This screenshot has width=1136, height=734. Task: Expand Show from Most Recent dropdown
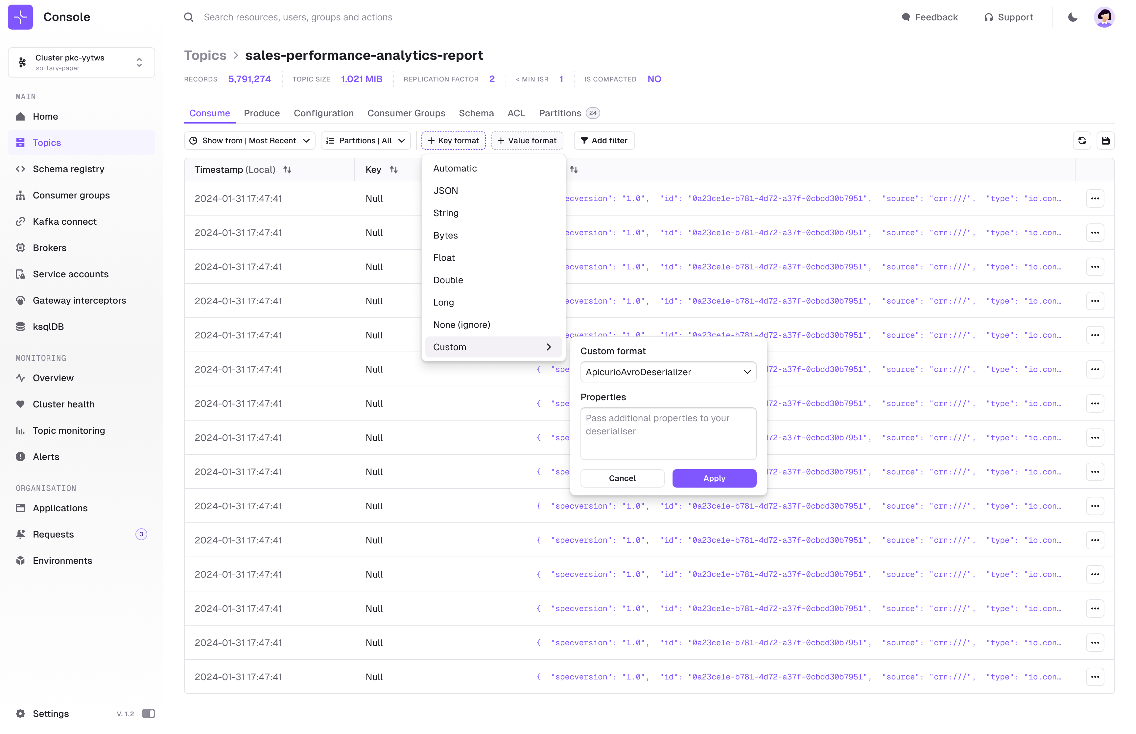[249, 141]
